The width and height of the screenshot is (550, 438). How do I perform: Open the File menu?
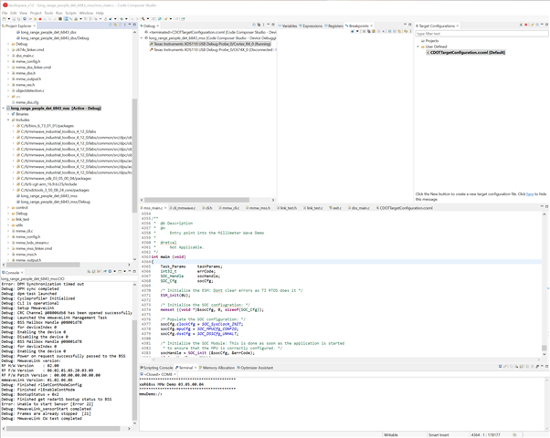(5, 13)
